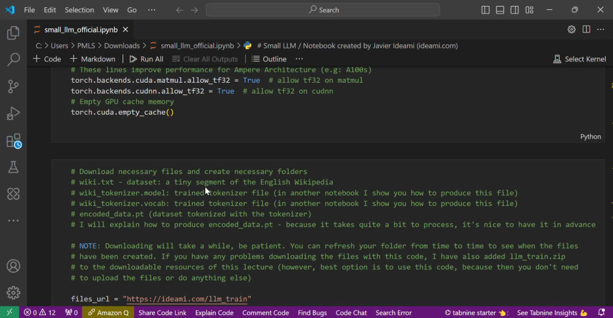Open the Accounts menu icon
The width and height of the screenshot is (613, 318).
(x=13, y=266)
